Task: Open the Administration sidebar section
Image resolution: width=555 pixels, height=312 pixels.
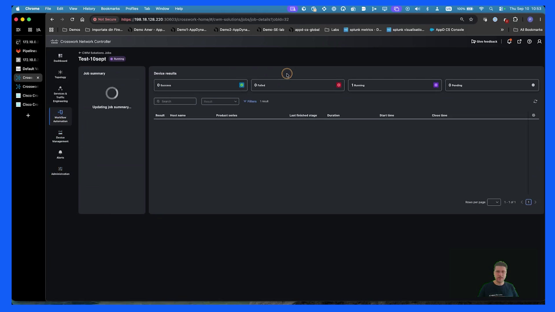Action: pos(60,171)
